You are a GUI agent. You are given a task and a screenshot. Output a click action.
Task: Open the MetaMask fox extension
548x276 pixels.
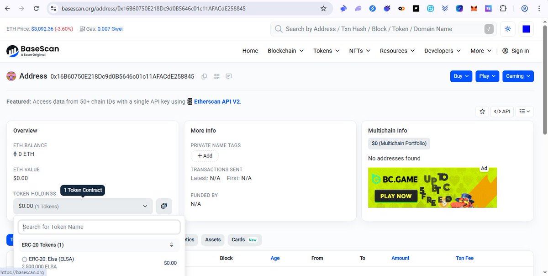[x=474, y=8]
